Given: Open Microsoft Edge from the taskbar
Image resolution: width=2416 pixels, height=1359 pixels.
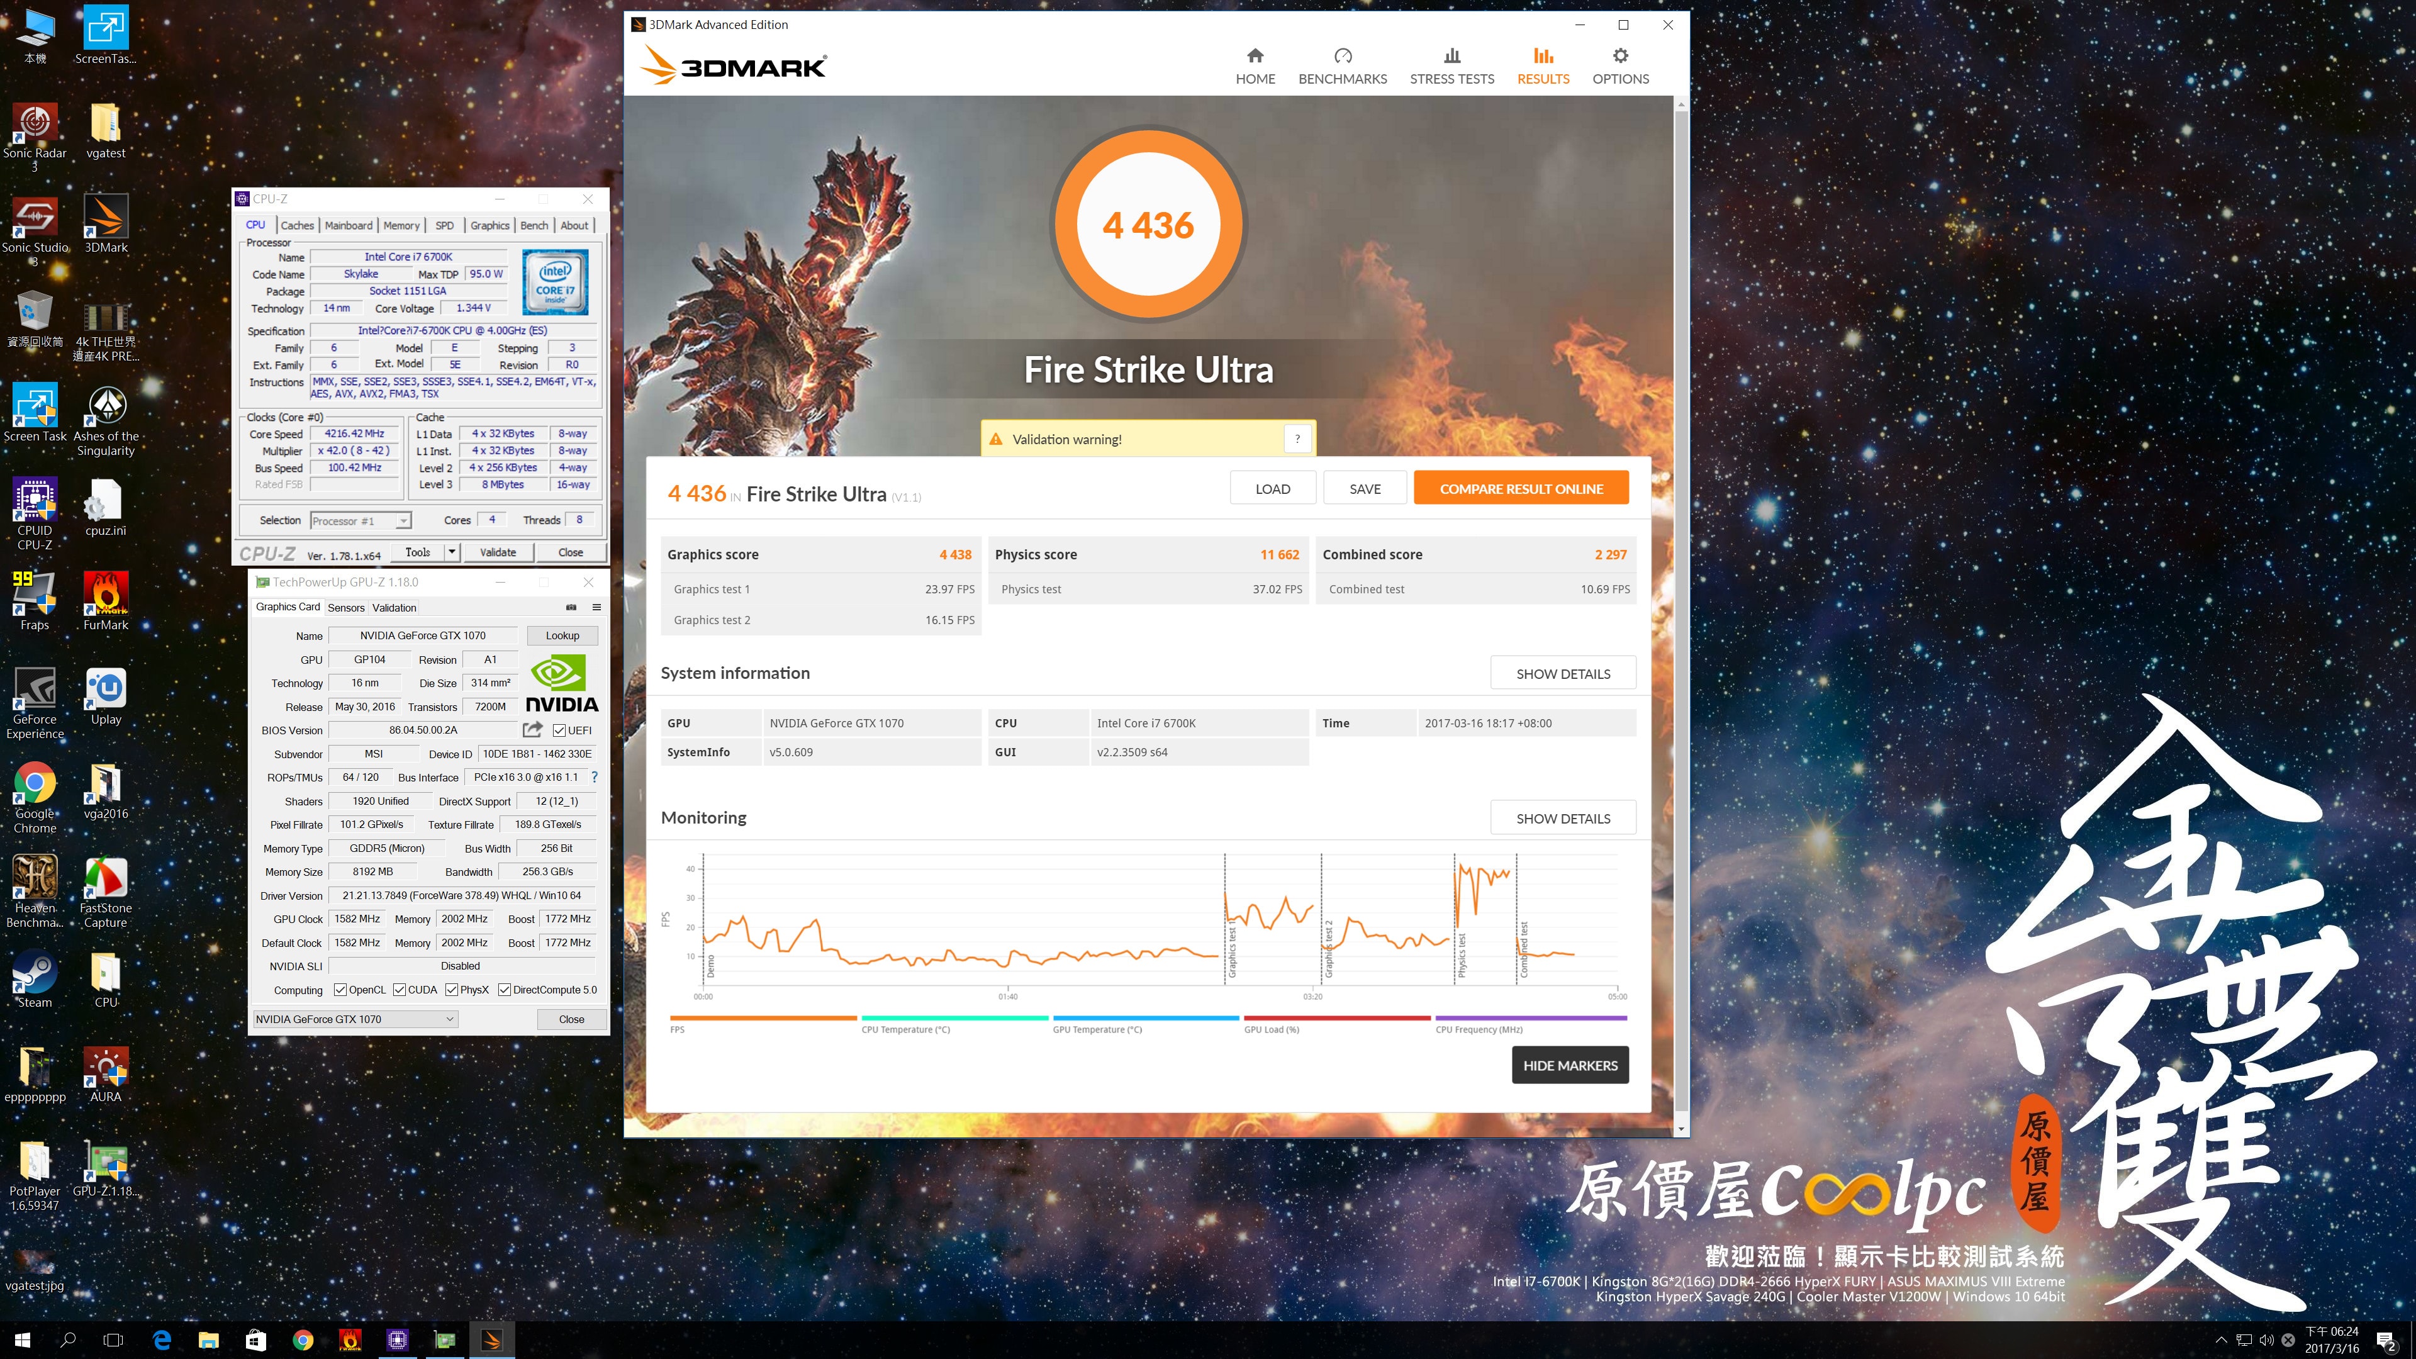Looking at the screenshot, I should pyautogui.click(x=161, y=1340).
